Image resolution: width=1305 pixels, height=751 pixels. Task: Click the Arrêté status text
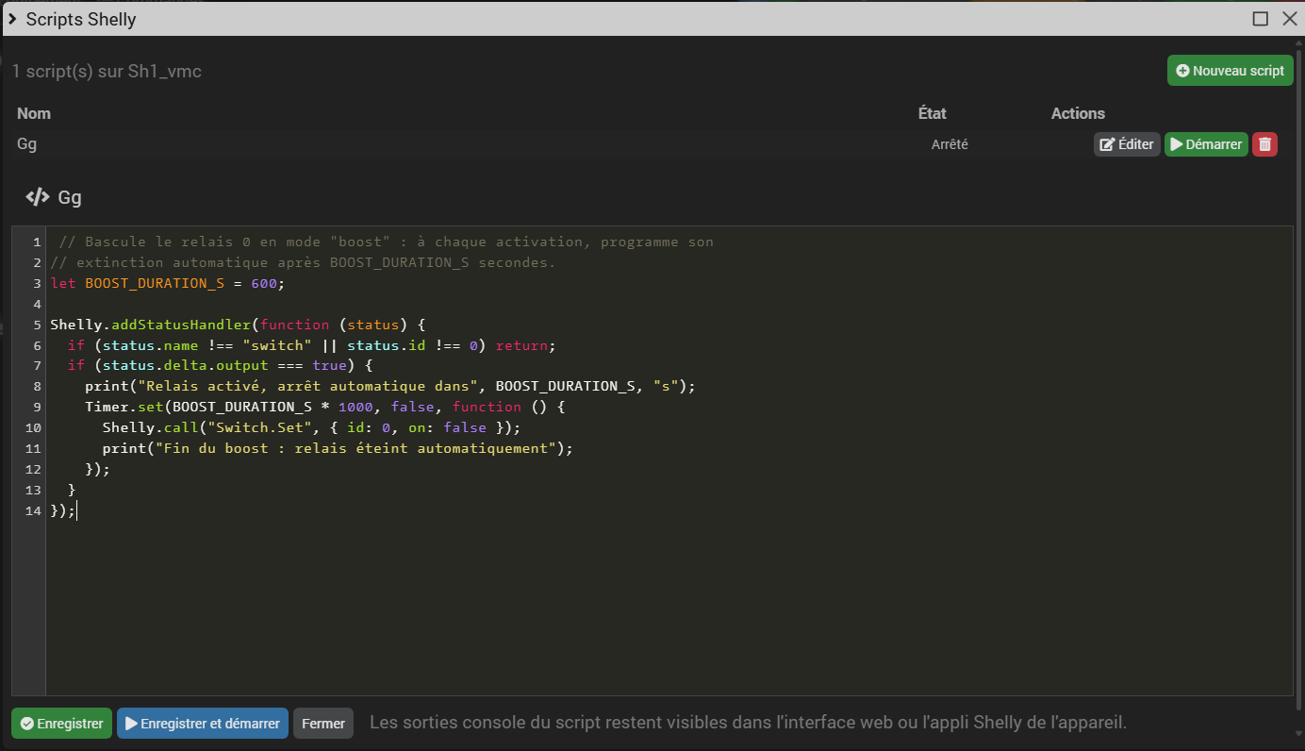950,144
